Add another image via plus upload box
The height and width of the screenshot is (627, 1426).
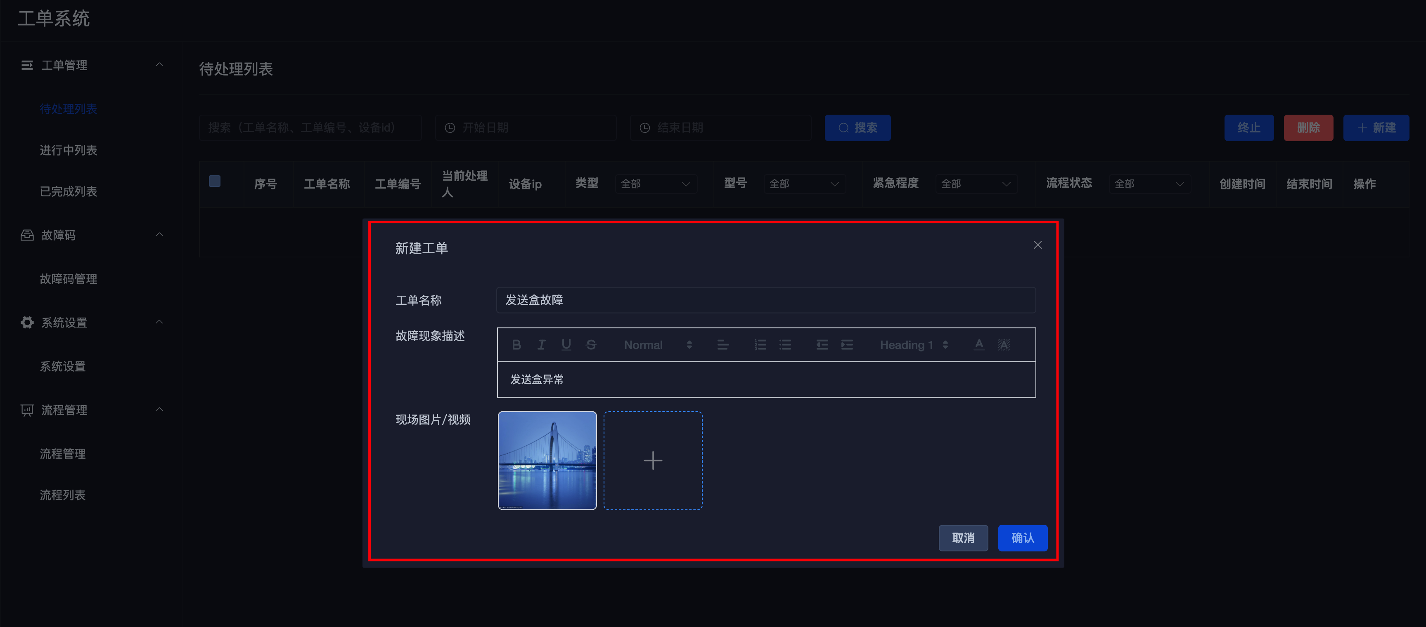(x=653, y=461)
